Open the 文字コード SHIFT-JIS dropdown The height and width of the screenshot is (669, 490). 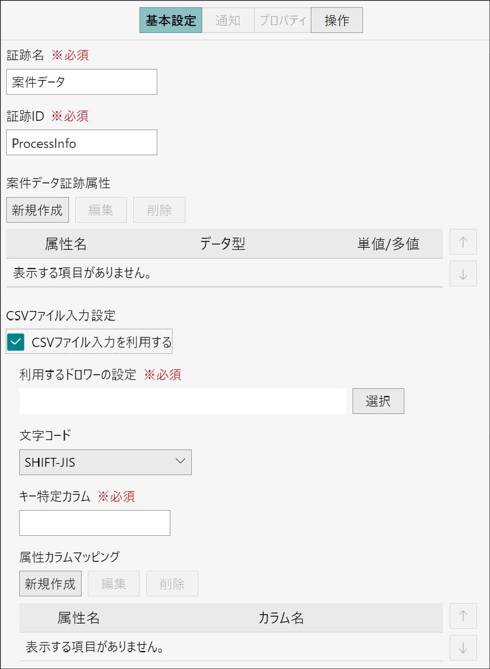pyautogui.click(x=106, y=462)
